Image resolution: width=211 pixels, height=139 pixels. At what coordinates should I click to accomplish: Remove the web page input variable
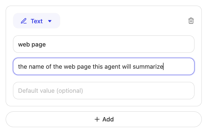(x=191, y=21)
